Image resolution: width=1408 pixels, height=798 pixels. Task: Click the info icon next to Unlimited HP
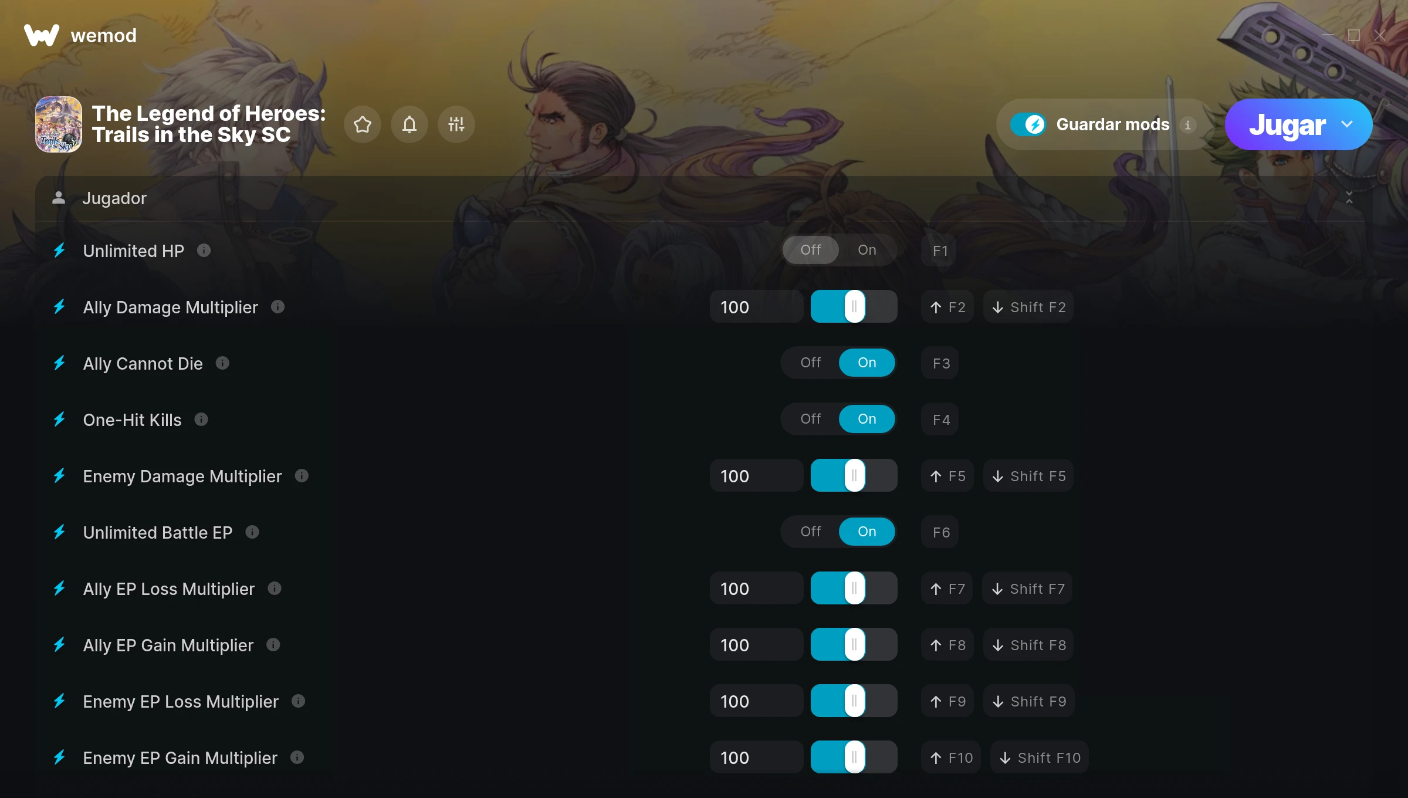[x=204, y=251]
